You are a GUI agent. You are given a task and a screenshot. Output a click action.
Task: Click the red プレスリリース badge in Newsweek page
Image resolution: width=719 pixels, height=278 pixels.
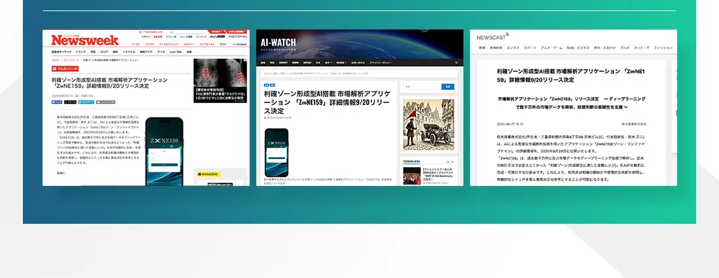tap(65, 69)
